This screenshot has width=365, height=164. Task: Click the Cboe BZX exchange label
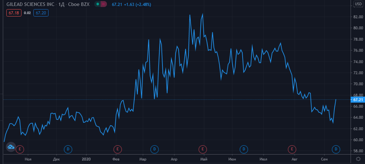coord(78,5)
